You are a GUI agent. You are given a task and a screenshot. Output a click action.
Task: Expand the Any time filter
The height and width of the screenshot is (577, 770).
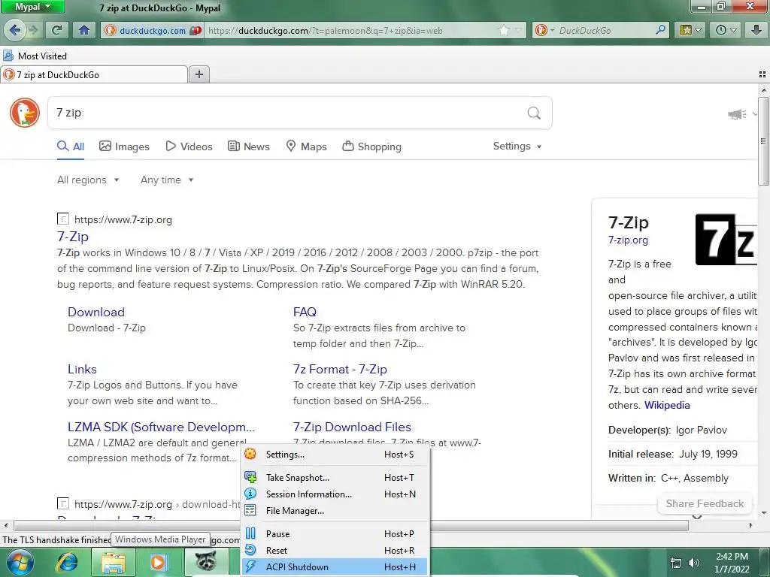click(x=167, y=180)
